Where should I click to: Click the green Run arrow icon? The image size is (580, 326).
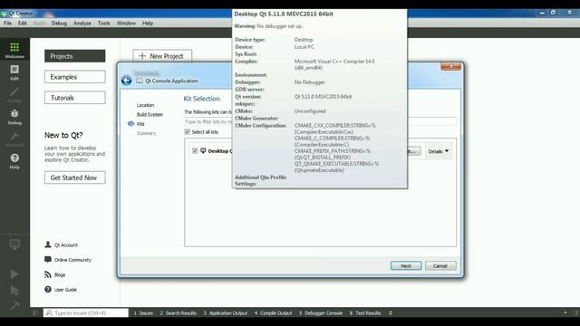click(x=14, y=273)
